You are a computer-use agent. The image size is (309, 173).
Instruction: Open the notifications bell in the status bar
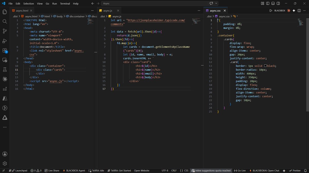(305, 170)
